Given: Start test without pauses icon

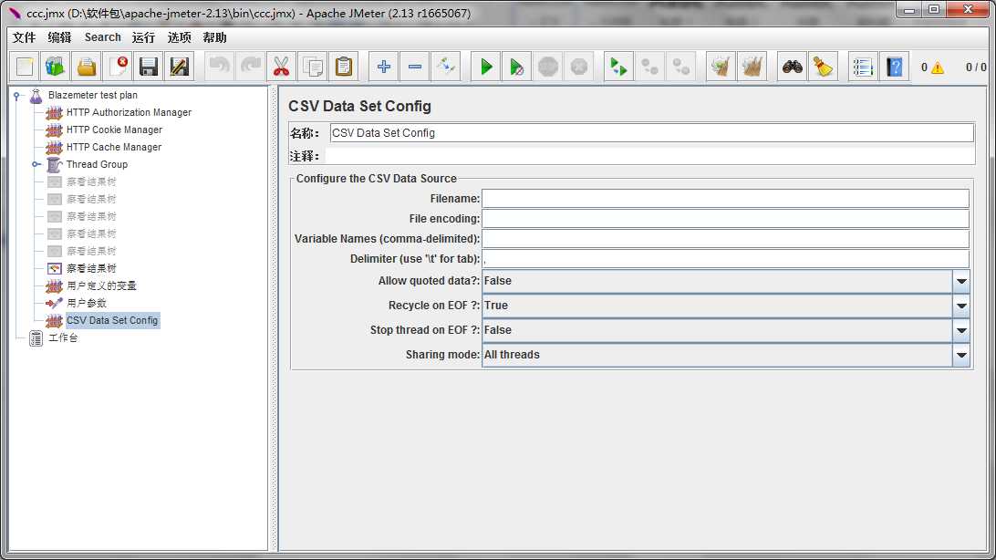Looking at the screenshot, I should click(517, 67).
